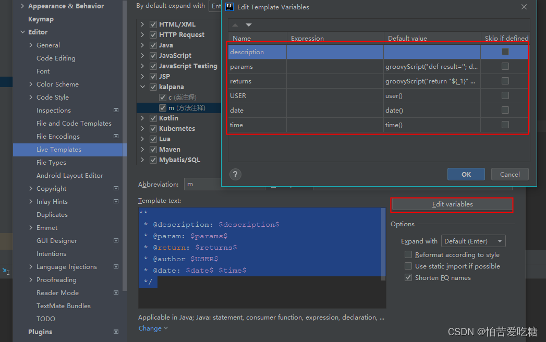Expand the Appearance & Behavior section
This screenshot has height=342, width=546.
tap(22, 6)
